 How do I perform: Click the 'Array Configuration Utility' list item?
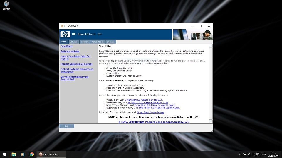[120, 68]
